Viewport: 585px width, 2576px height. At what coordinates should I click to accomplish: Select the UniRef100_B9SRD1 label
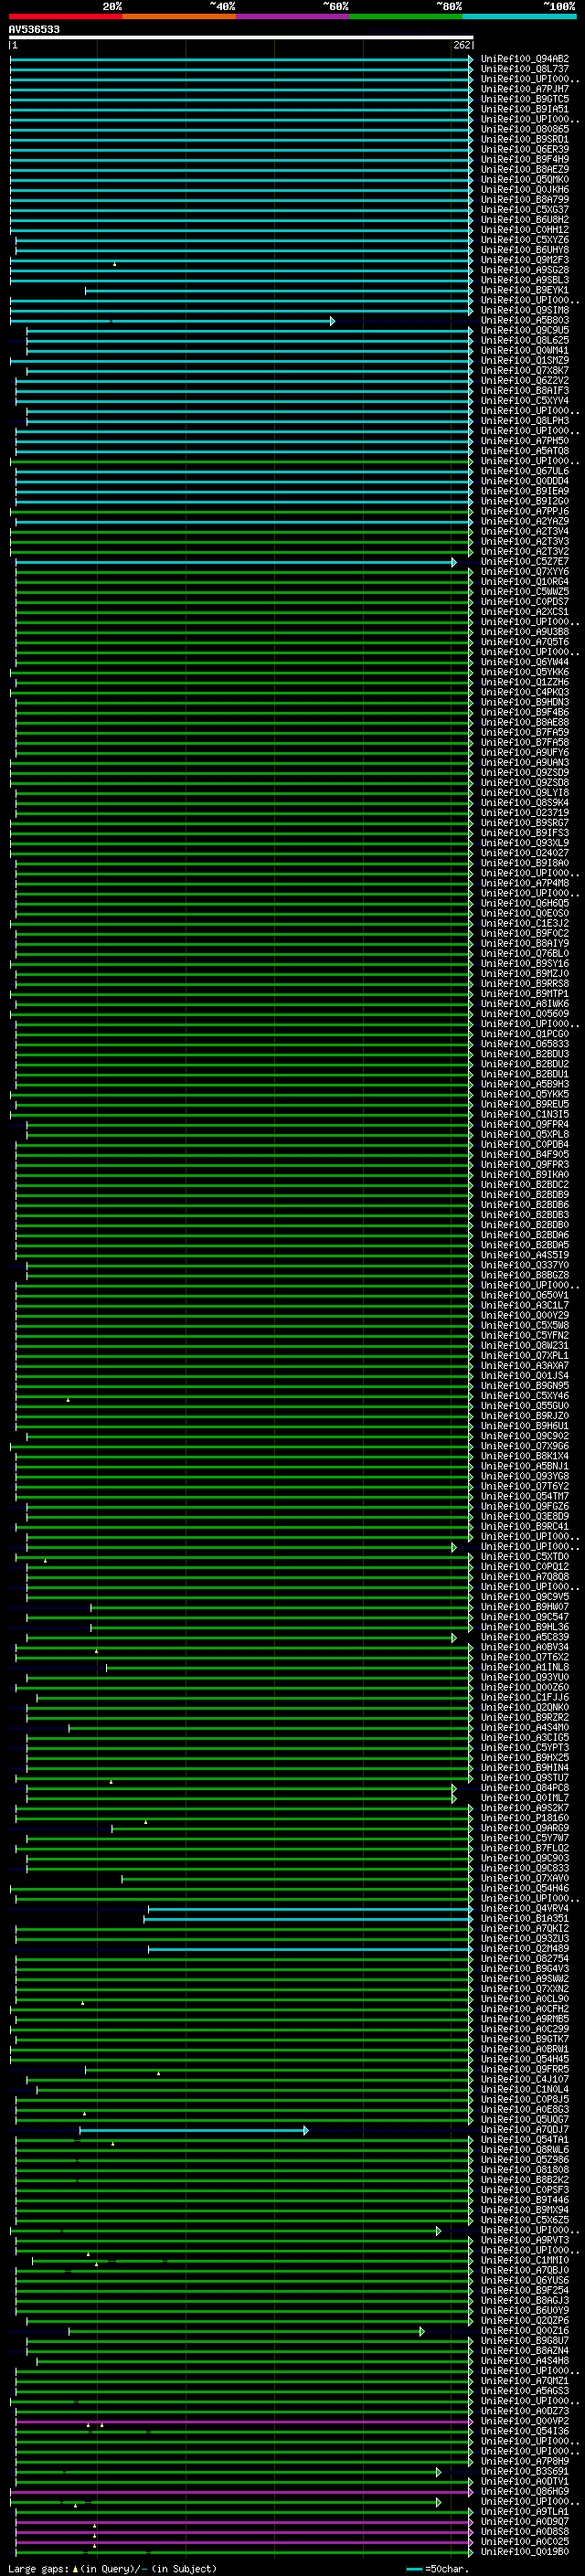[x=525, y=139]
